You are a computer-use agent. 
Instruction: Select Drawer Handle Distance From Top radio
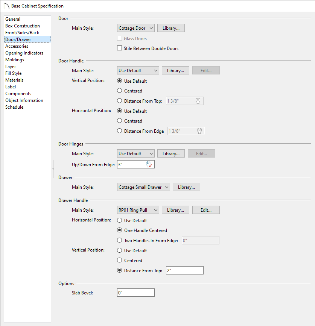(x=119, y=270)
